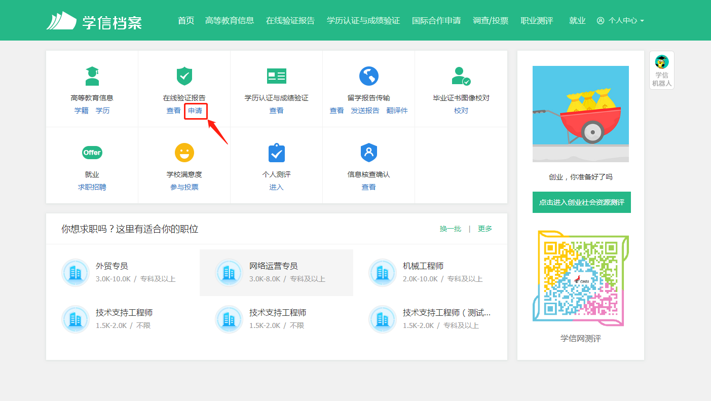Open 职业测评 in the top navigation
Viewport: 711px width, 401px height.
(x=537, y=21)
